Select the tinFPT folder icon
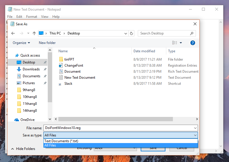 pyautogui.click(x=61, y=59)
